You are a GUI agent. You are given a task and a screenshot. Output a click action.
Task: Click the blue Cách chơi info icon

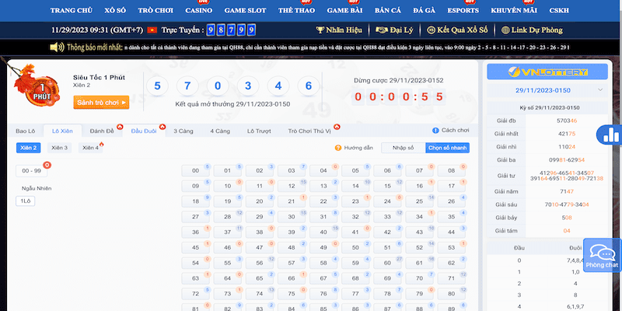[435, 131]
